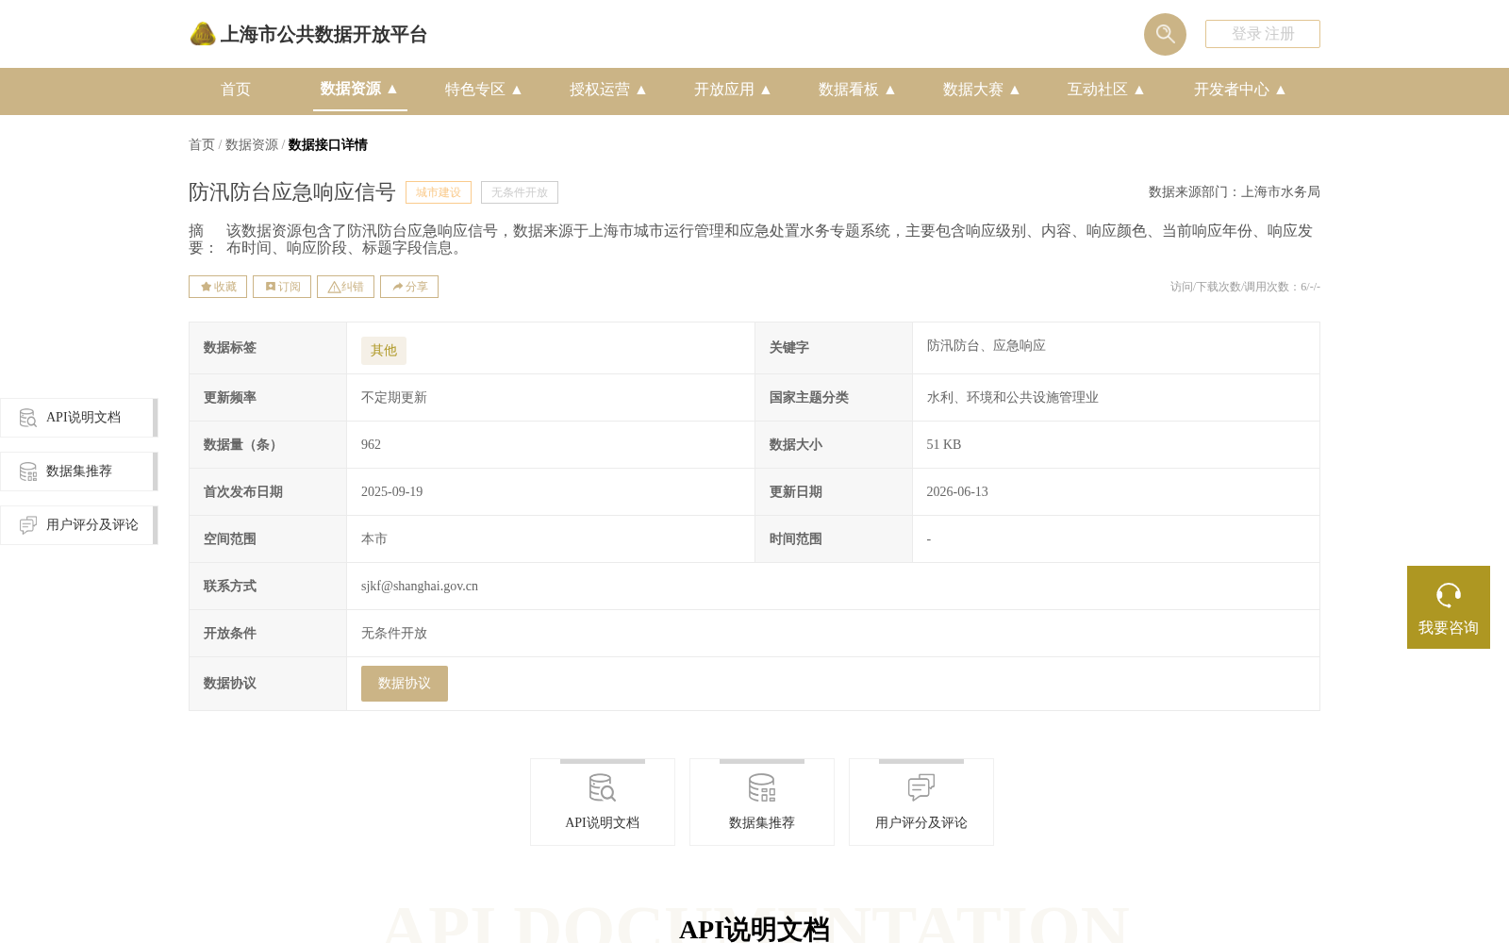Click the 2025-09-19 first publish date

[x=392, y=492]
